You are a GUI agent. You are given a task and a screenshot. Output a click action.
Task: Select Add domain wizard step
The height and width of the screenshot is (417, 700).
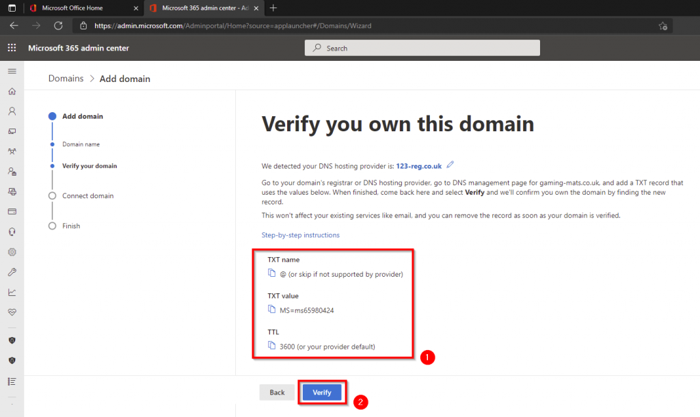[x=83, y=116]
